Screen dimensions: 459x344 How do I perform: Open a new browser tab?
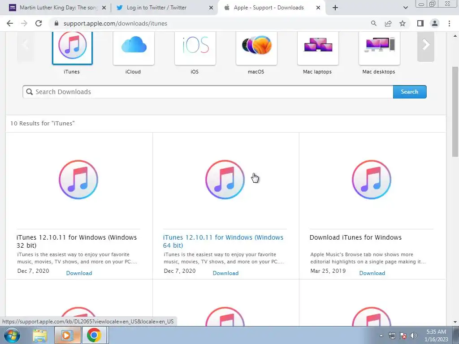(x=335, y=8)
